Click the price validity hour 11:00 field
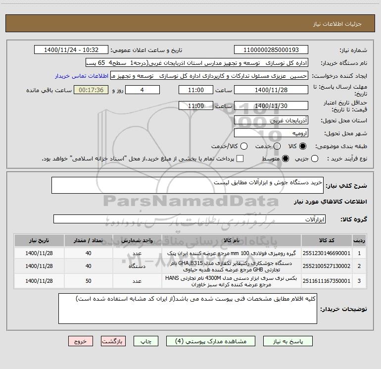 [196, 105]
